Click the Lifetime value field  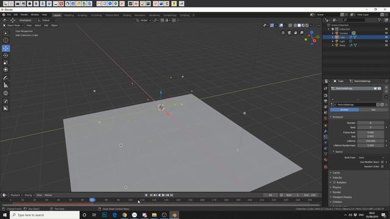(x=370, y=141)
